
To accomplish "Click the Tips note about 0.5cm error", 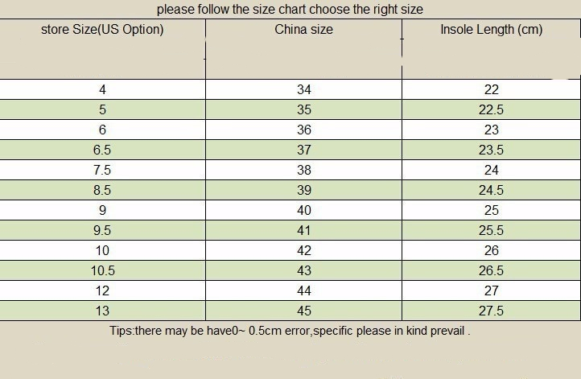I will (x=290, y=331).
